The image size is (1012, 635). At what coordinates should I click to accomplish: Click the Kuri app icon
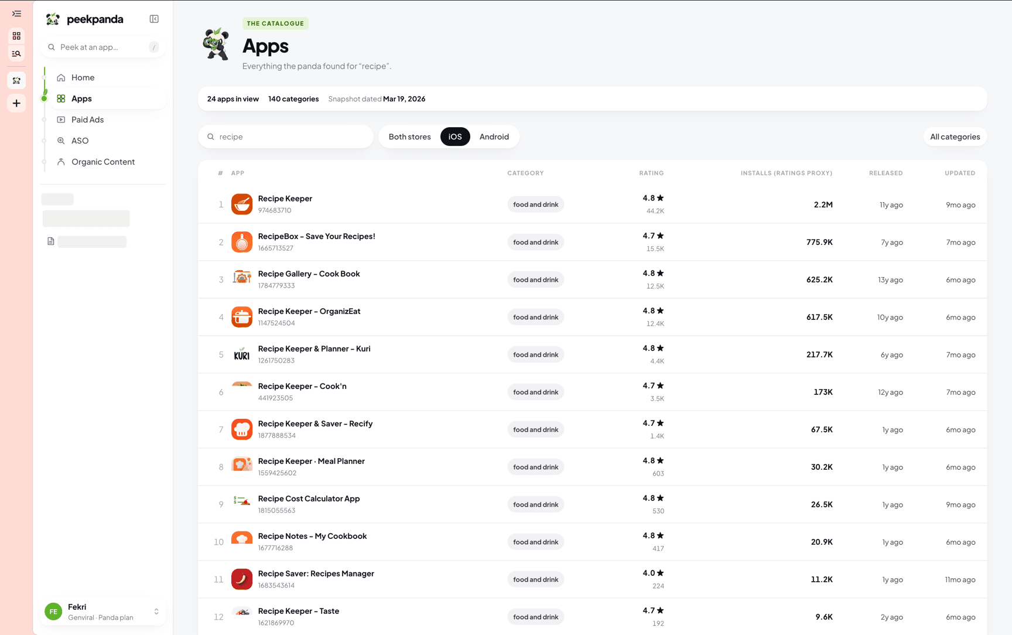pyautogui.click(x=242, y=354)
